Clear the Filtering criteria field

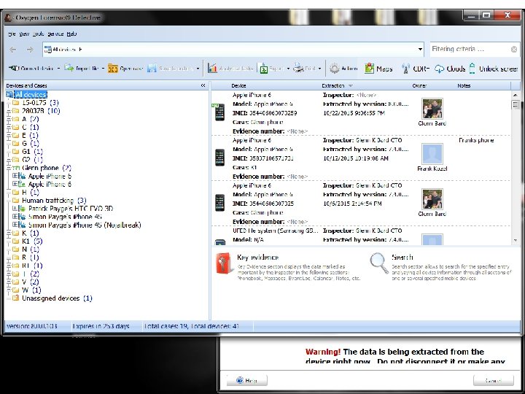(514, 50)
